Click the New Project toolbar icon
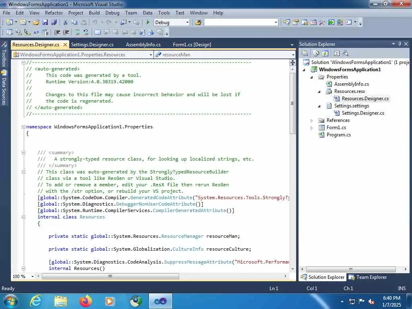412x309 pixels. click(x=10, y=23)
